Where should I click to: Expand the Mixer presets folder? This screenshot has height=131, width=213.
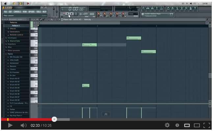pyautogui.click(x=13, y=50)
